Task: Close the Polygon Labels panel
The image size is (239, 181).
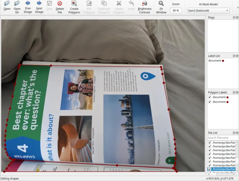Action: 237,93
